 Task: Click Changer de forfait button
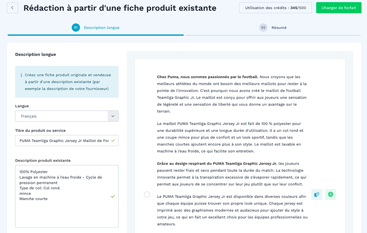pos(339,8)
